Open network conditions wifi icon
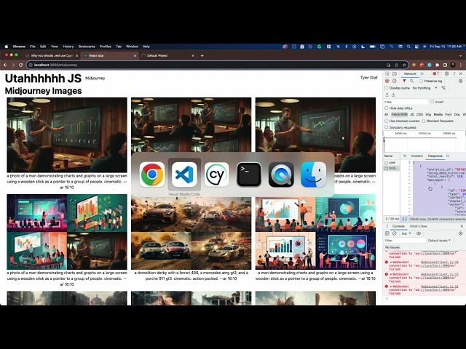Screen dimensions: 466x349 click(443, 88)
